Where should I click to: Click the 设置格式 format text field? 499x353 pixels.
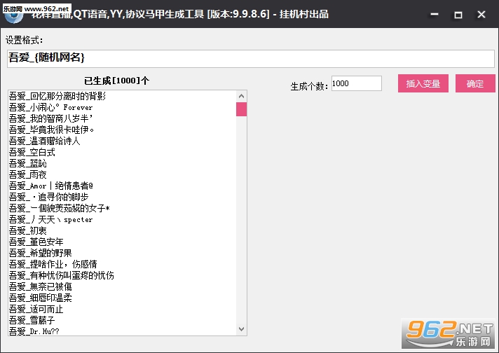tap(251, 59)
